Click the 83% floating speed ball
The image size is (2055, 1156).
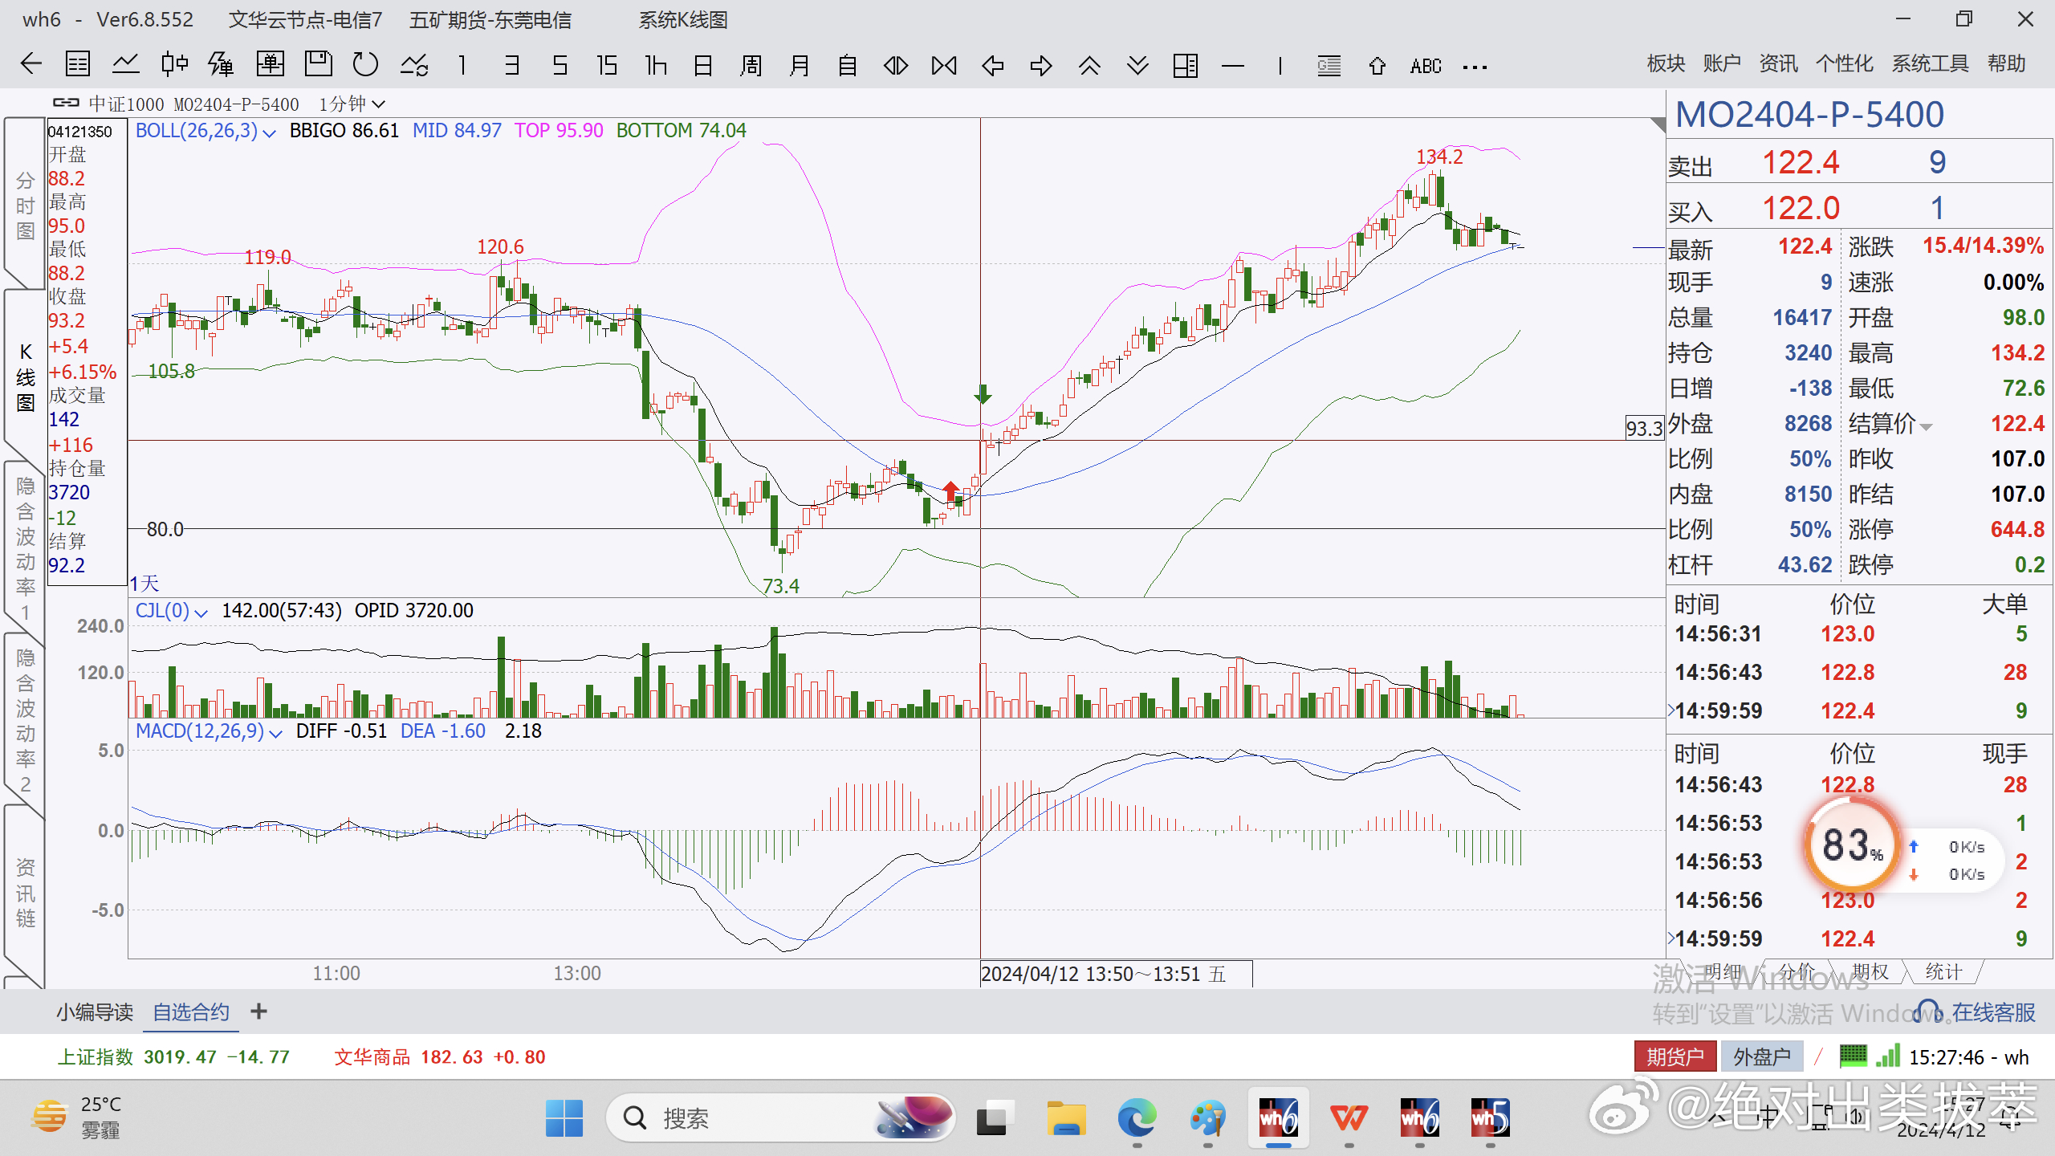pos(1851,845)
